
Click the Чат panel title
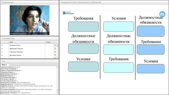click(3, 61)
